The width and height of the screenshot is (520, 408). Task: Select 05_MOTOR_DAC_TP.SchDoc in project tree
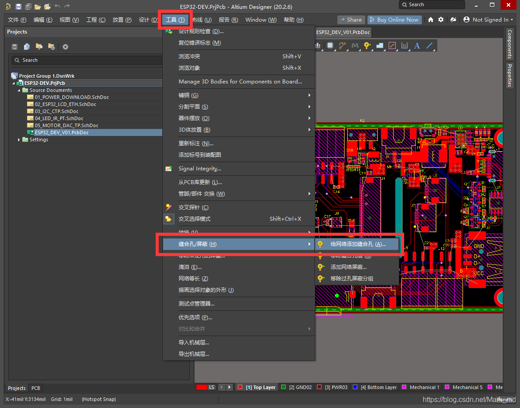click(66, 125)
